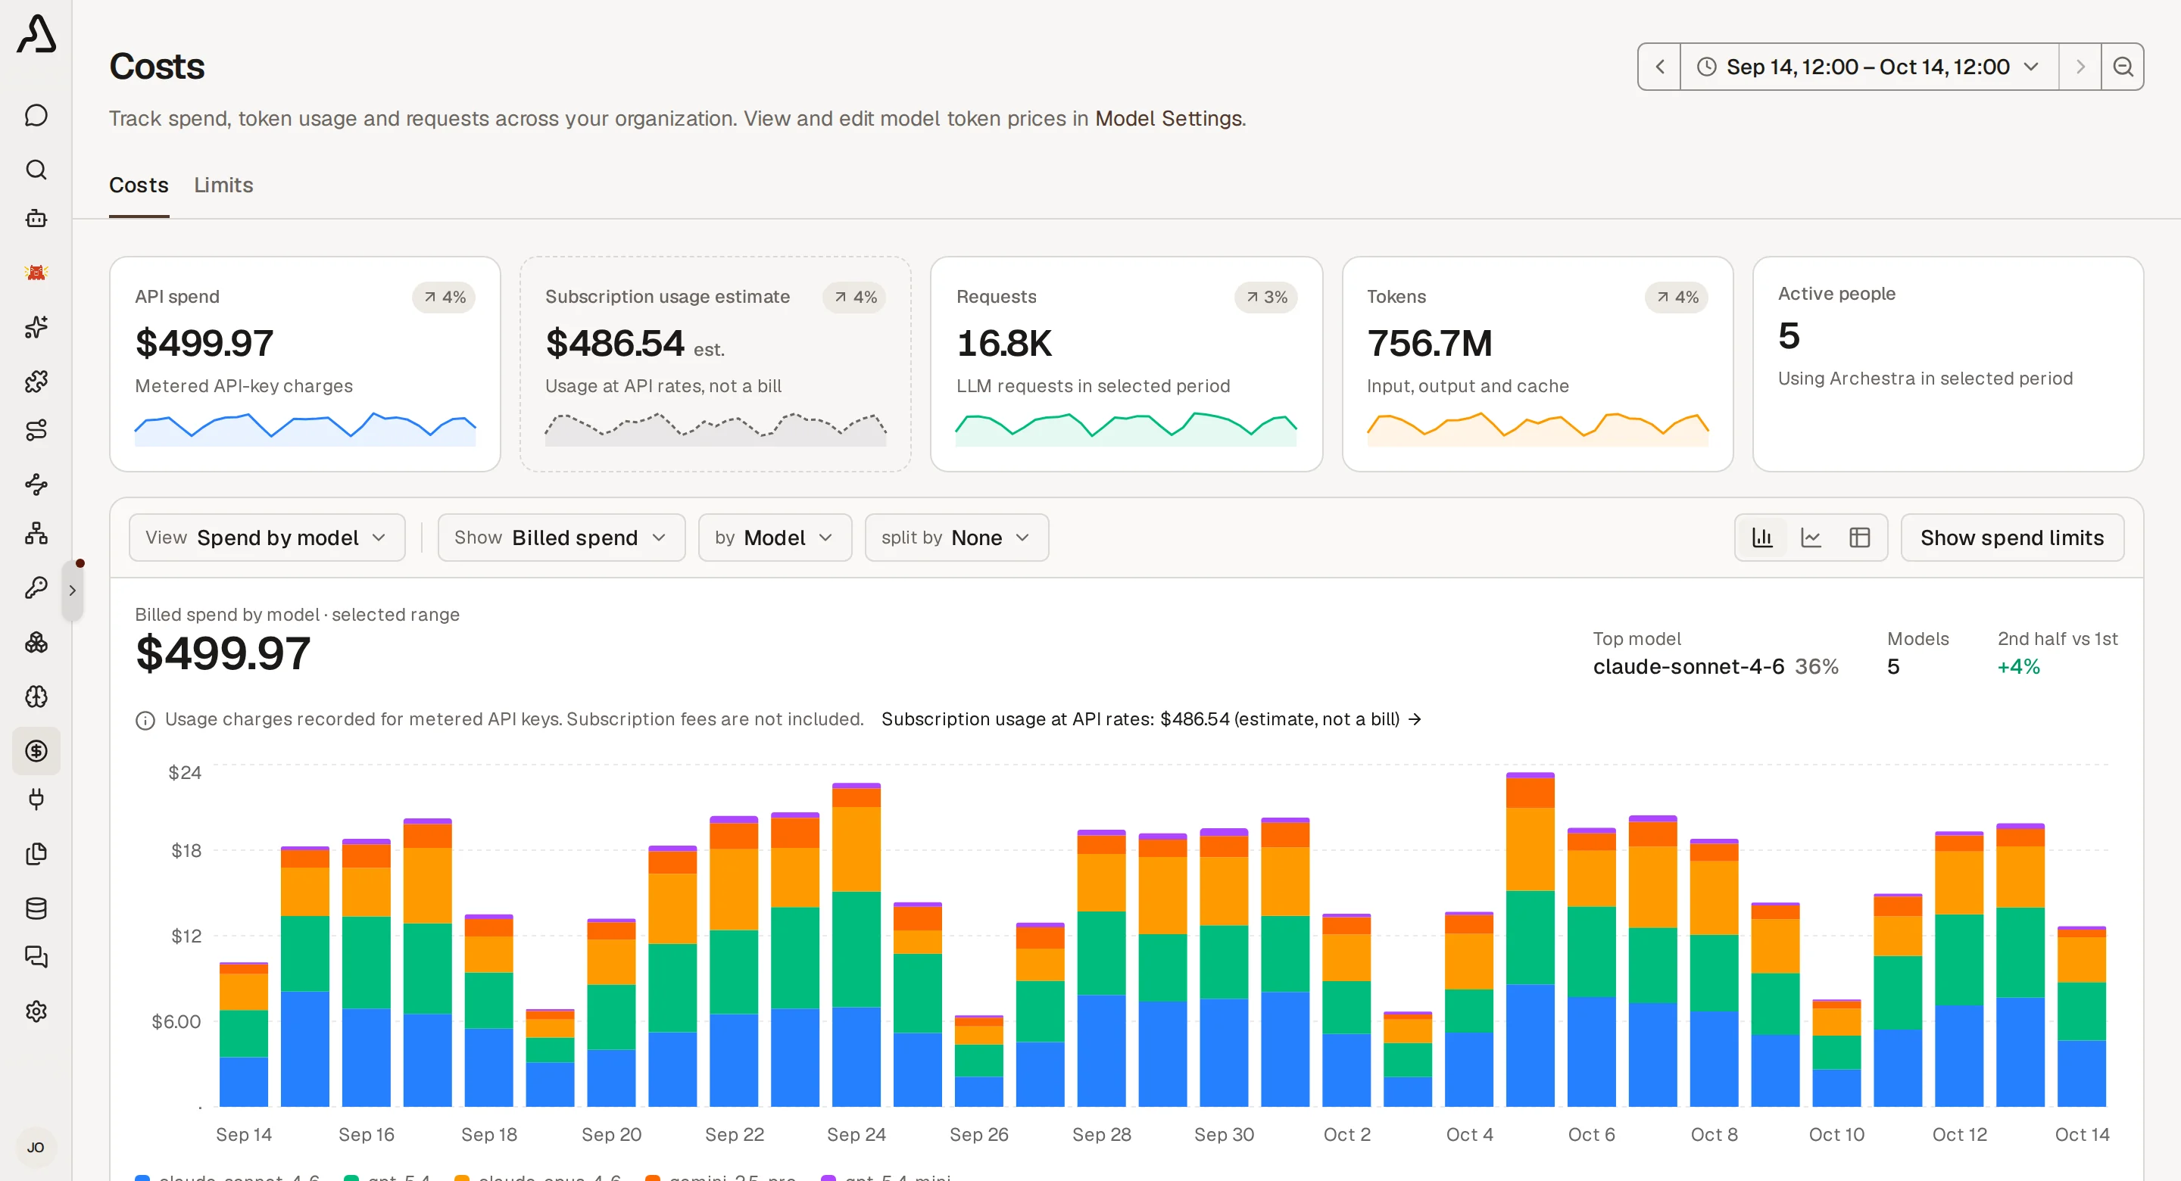Switch to table view
The image size is (2181, 1181).
tap(1859, 538)
